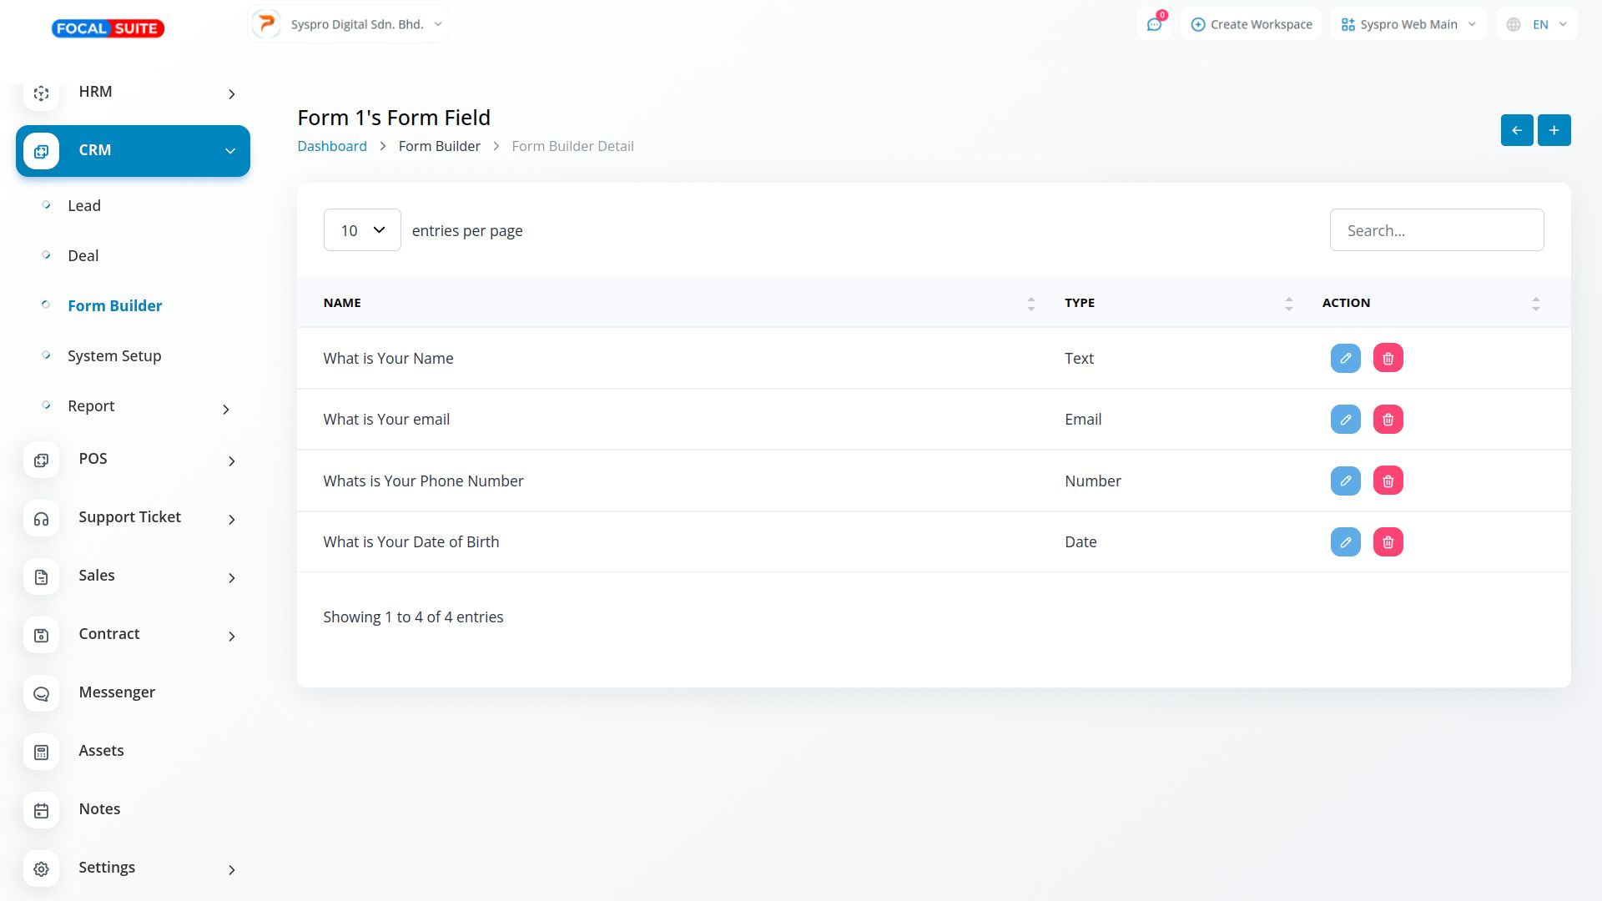
Task: Click Create Workspace button
Action: tap(1251, 24)
